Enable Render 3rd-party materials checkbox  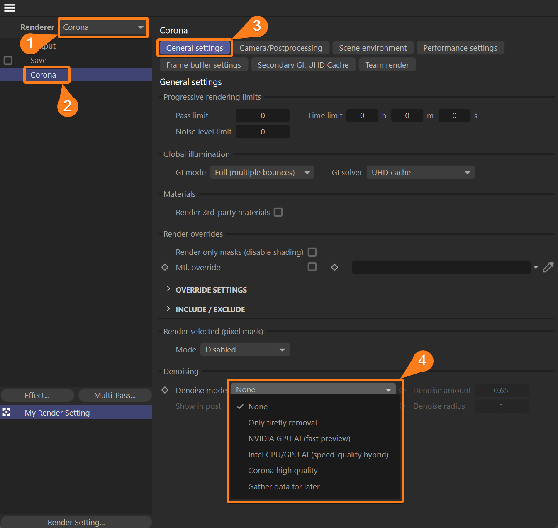(x=278, y=212)
